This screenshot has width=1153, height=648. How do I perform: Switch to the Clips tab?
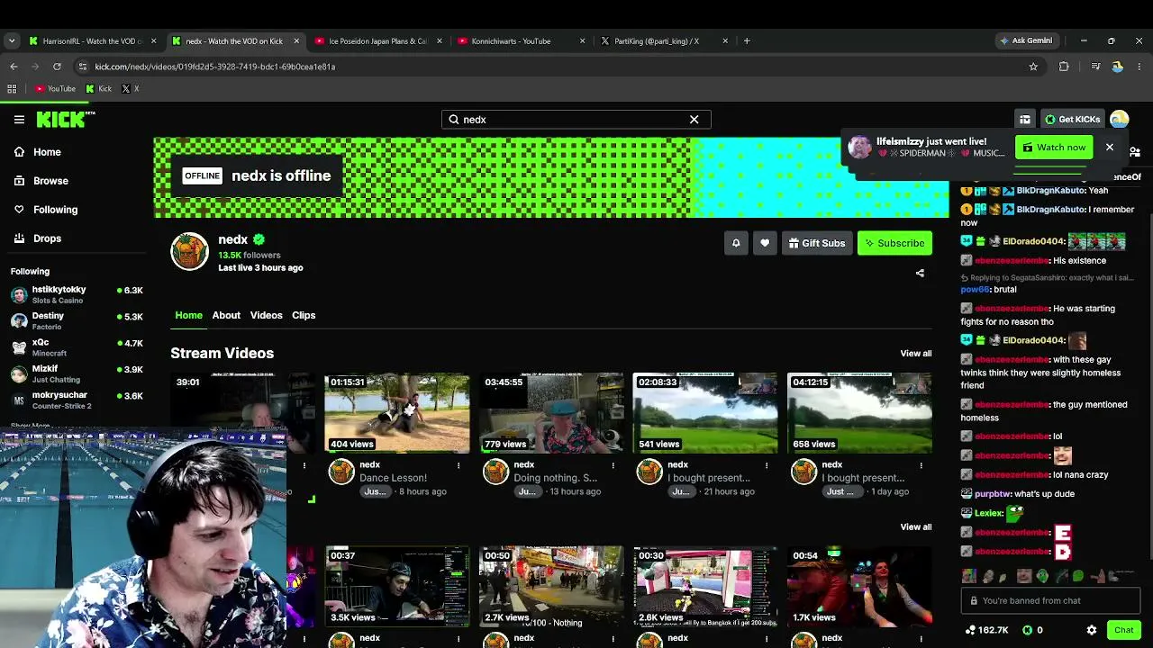tap(304, 315)
